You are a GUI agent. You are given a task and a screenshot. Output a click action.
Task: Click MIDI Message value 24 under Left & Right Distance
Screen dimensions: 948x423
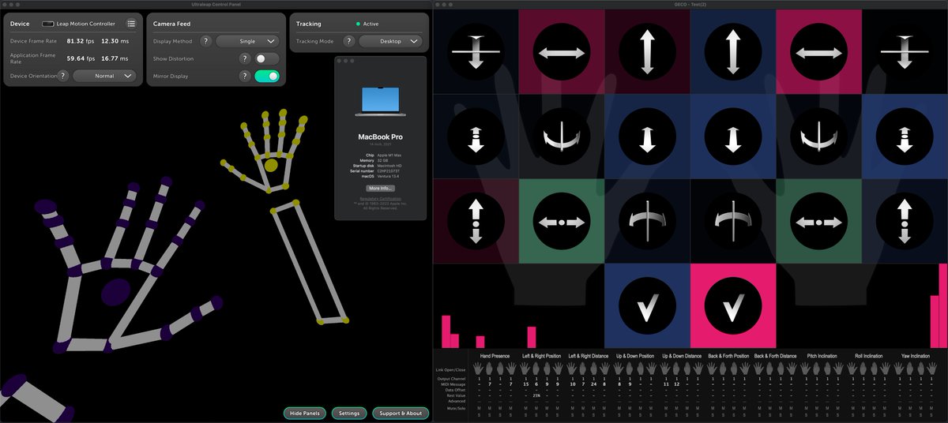pos(594,384)
